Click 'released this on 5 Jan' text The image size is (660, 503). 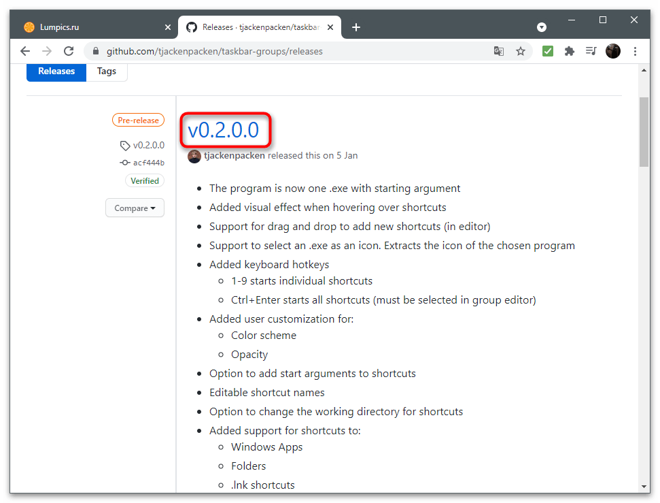(313, 156)
